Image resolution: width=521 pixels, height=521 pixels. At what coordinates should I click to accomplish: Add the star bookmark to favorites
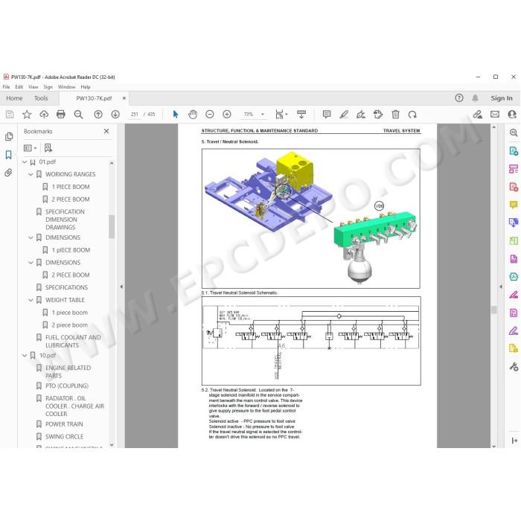(27, 115)
